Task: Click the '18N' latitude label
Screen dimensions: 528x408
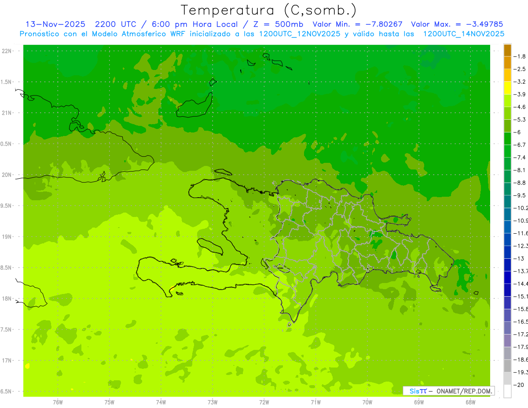Action: [x=7, y=298]
